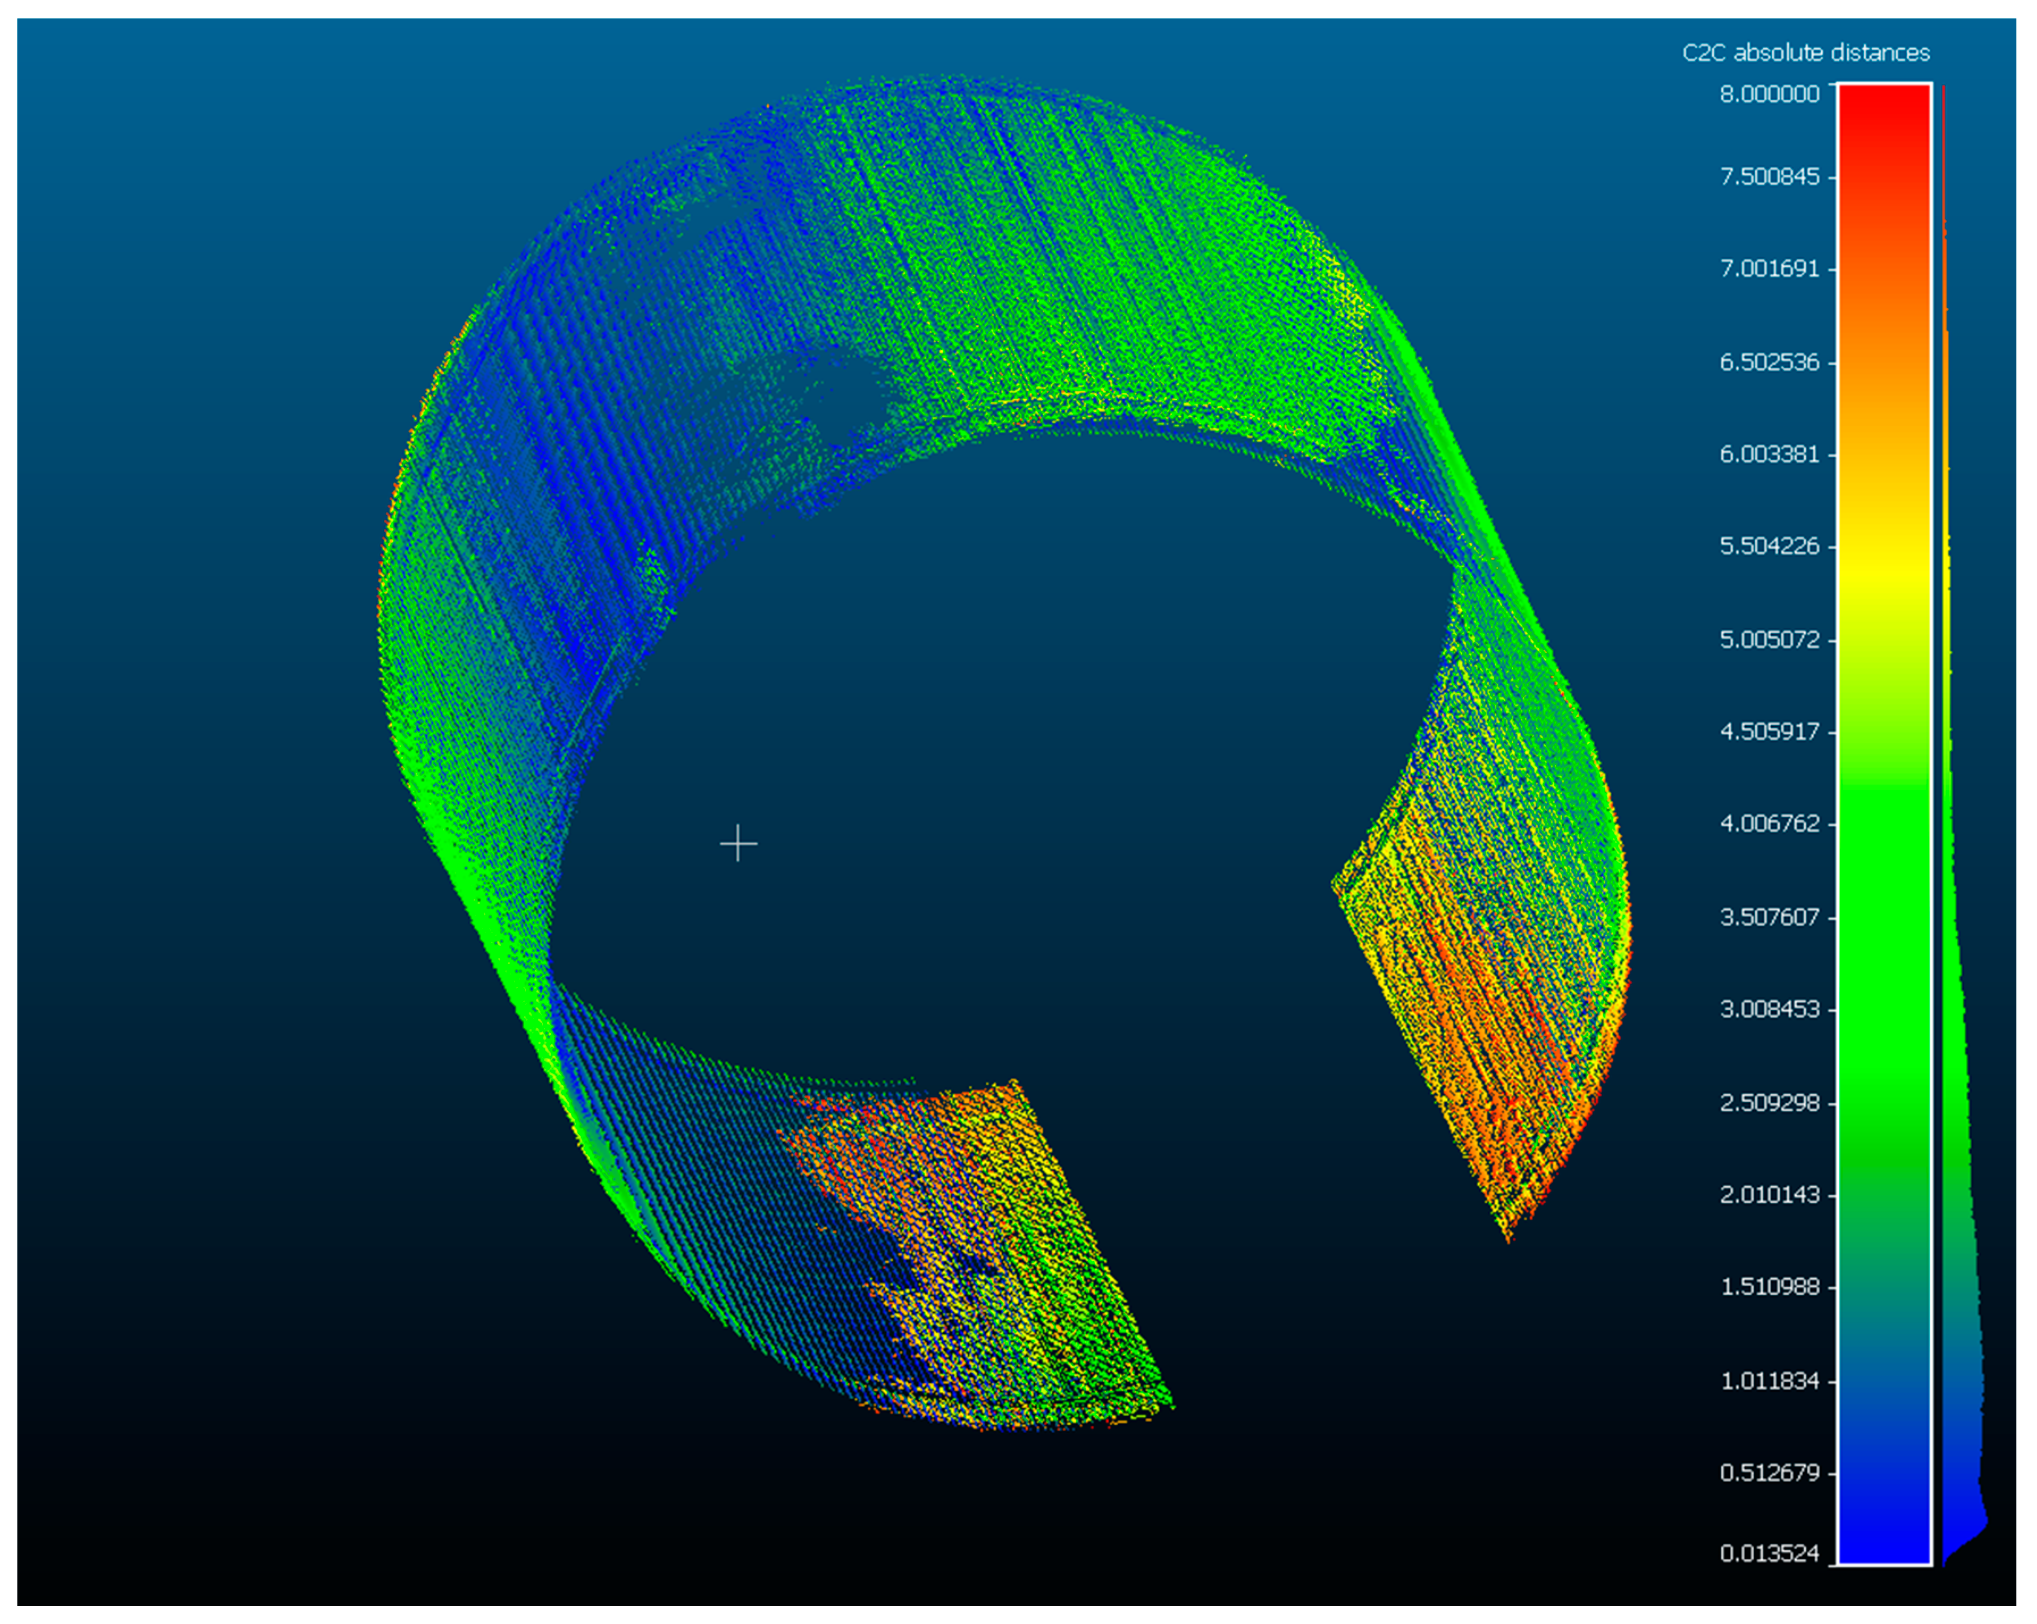Click the 4.006762 scale label
The width and height of the screenshot is (2037, 1624).
[x=1769, y=824]
